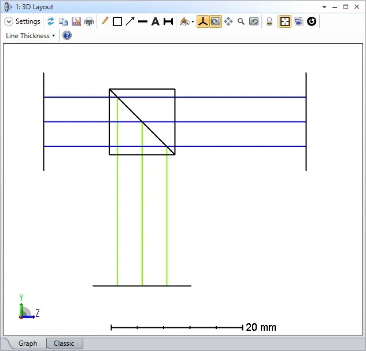366x351 pixels.
Task: Select the H-shaped dimension measure tool
Action: (x=168, y=21)
